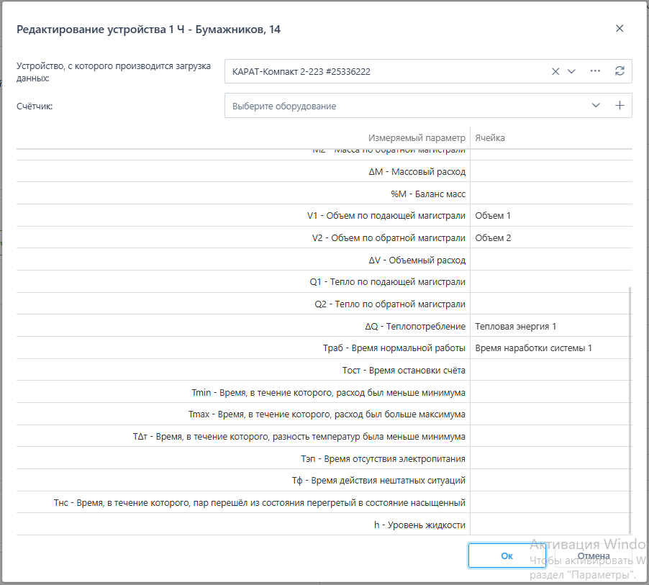
Task: Click the three-dots icon beside device field
Action: pyautogui.click(x=595, y=71)
